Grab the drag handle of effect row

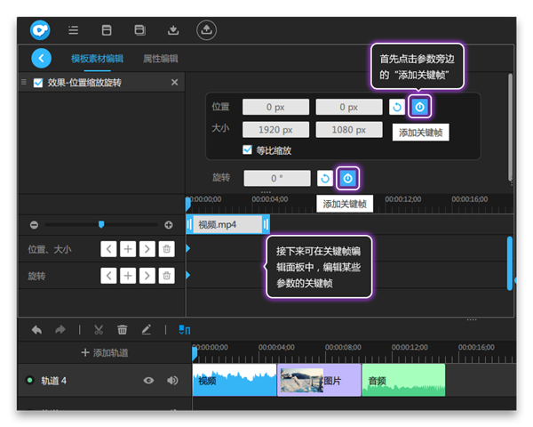(x=24, y=82)
